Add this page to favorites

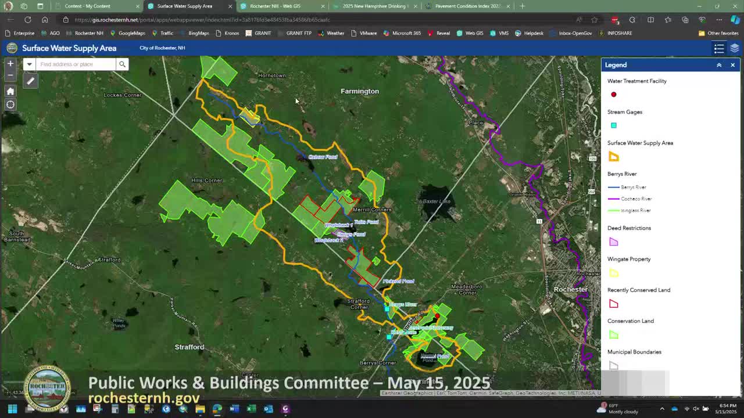[x=594, y=20]
